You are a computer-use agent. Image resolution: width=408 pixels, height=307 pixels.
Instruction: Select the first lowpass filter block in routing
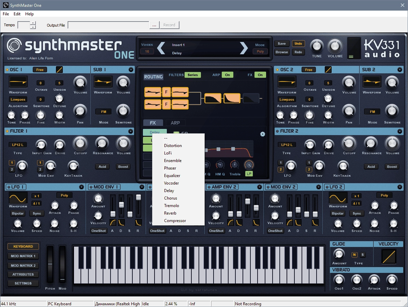[x=213, y=98]
